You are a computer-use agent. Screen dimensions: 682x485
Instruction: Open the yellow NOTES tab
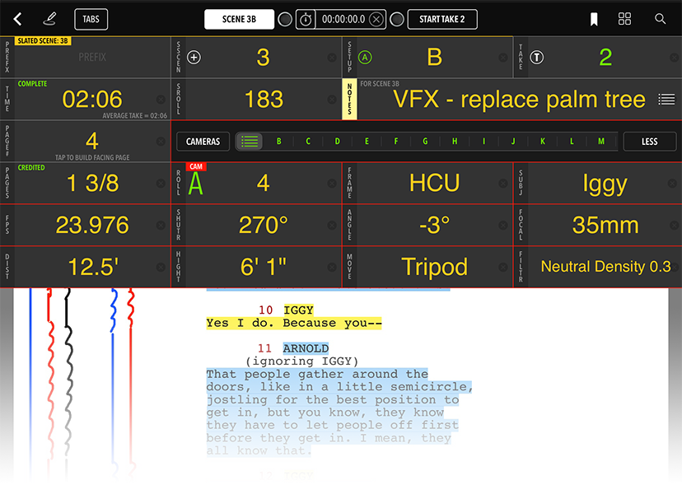[x=350, y=99]
